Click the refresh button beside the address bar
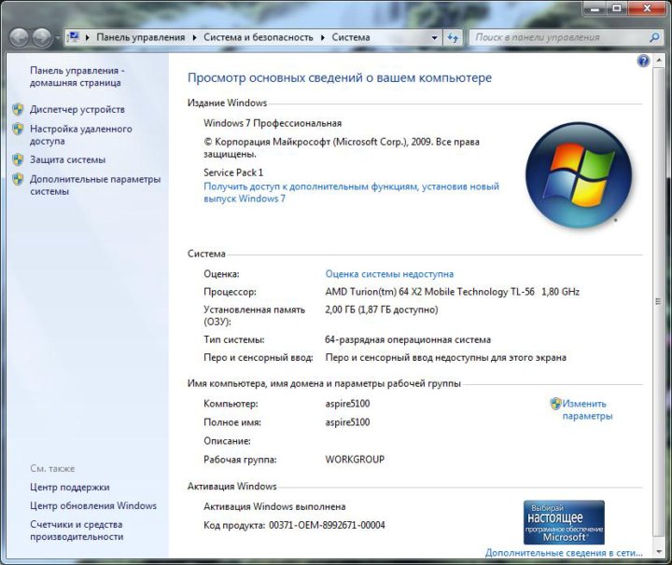This screenshot has height=565, width=672. [x=454, y=38]
